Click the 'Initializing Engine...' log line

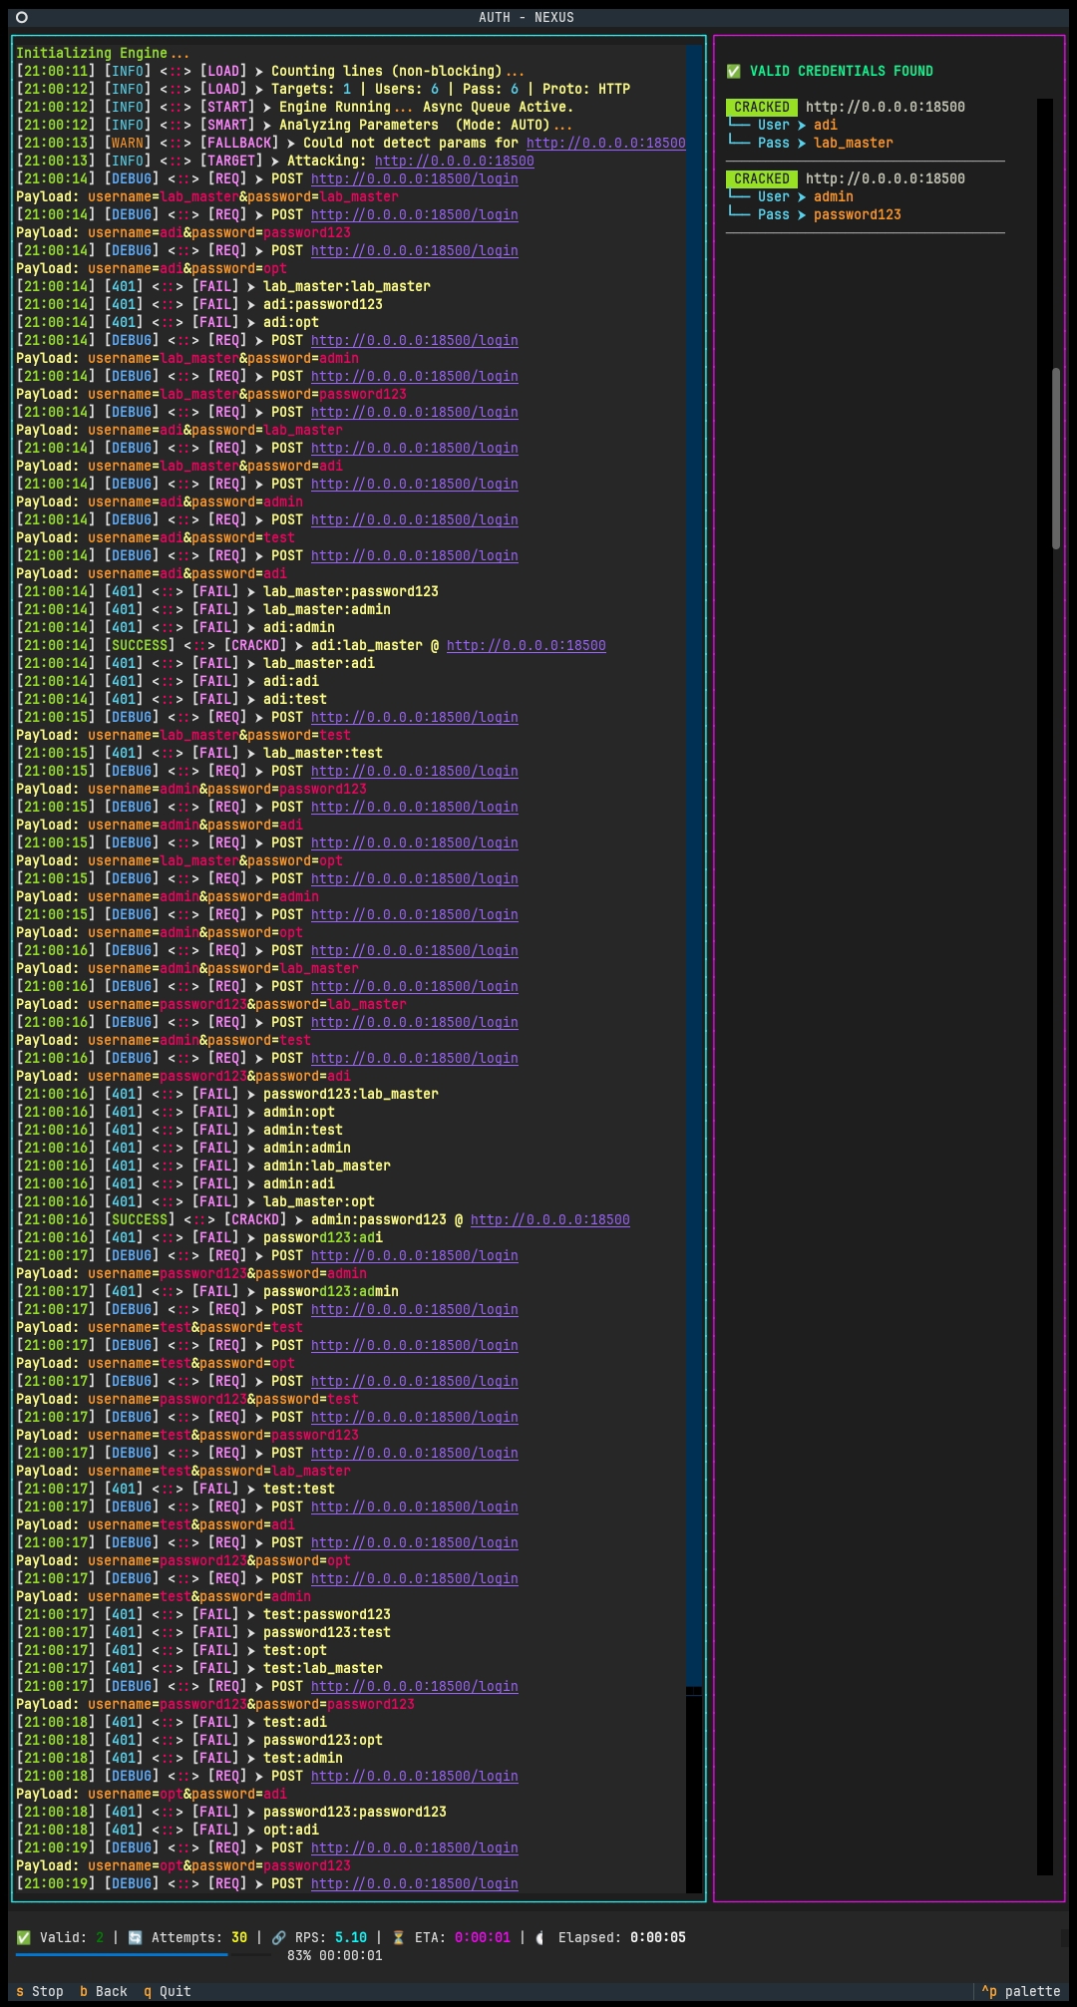(x=103, y=53)
